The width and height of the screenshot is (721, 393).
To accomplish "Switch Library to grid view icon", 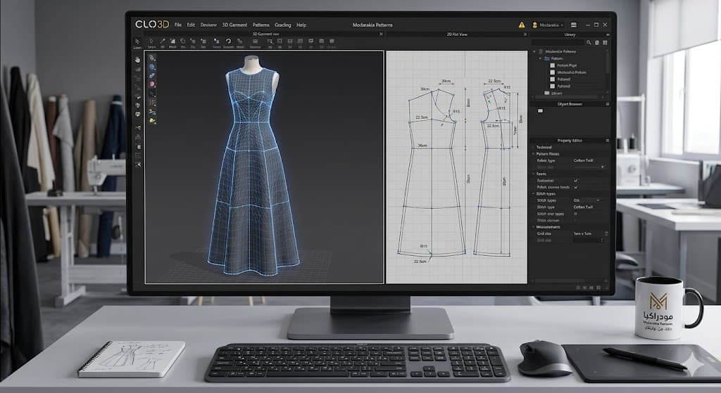I will click(x=605, y=42).
